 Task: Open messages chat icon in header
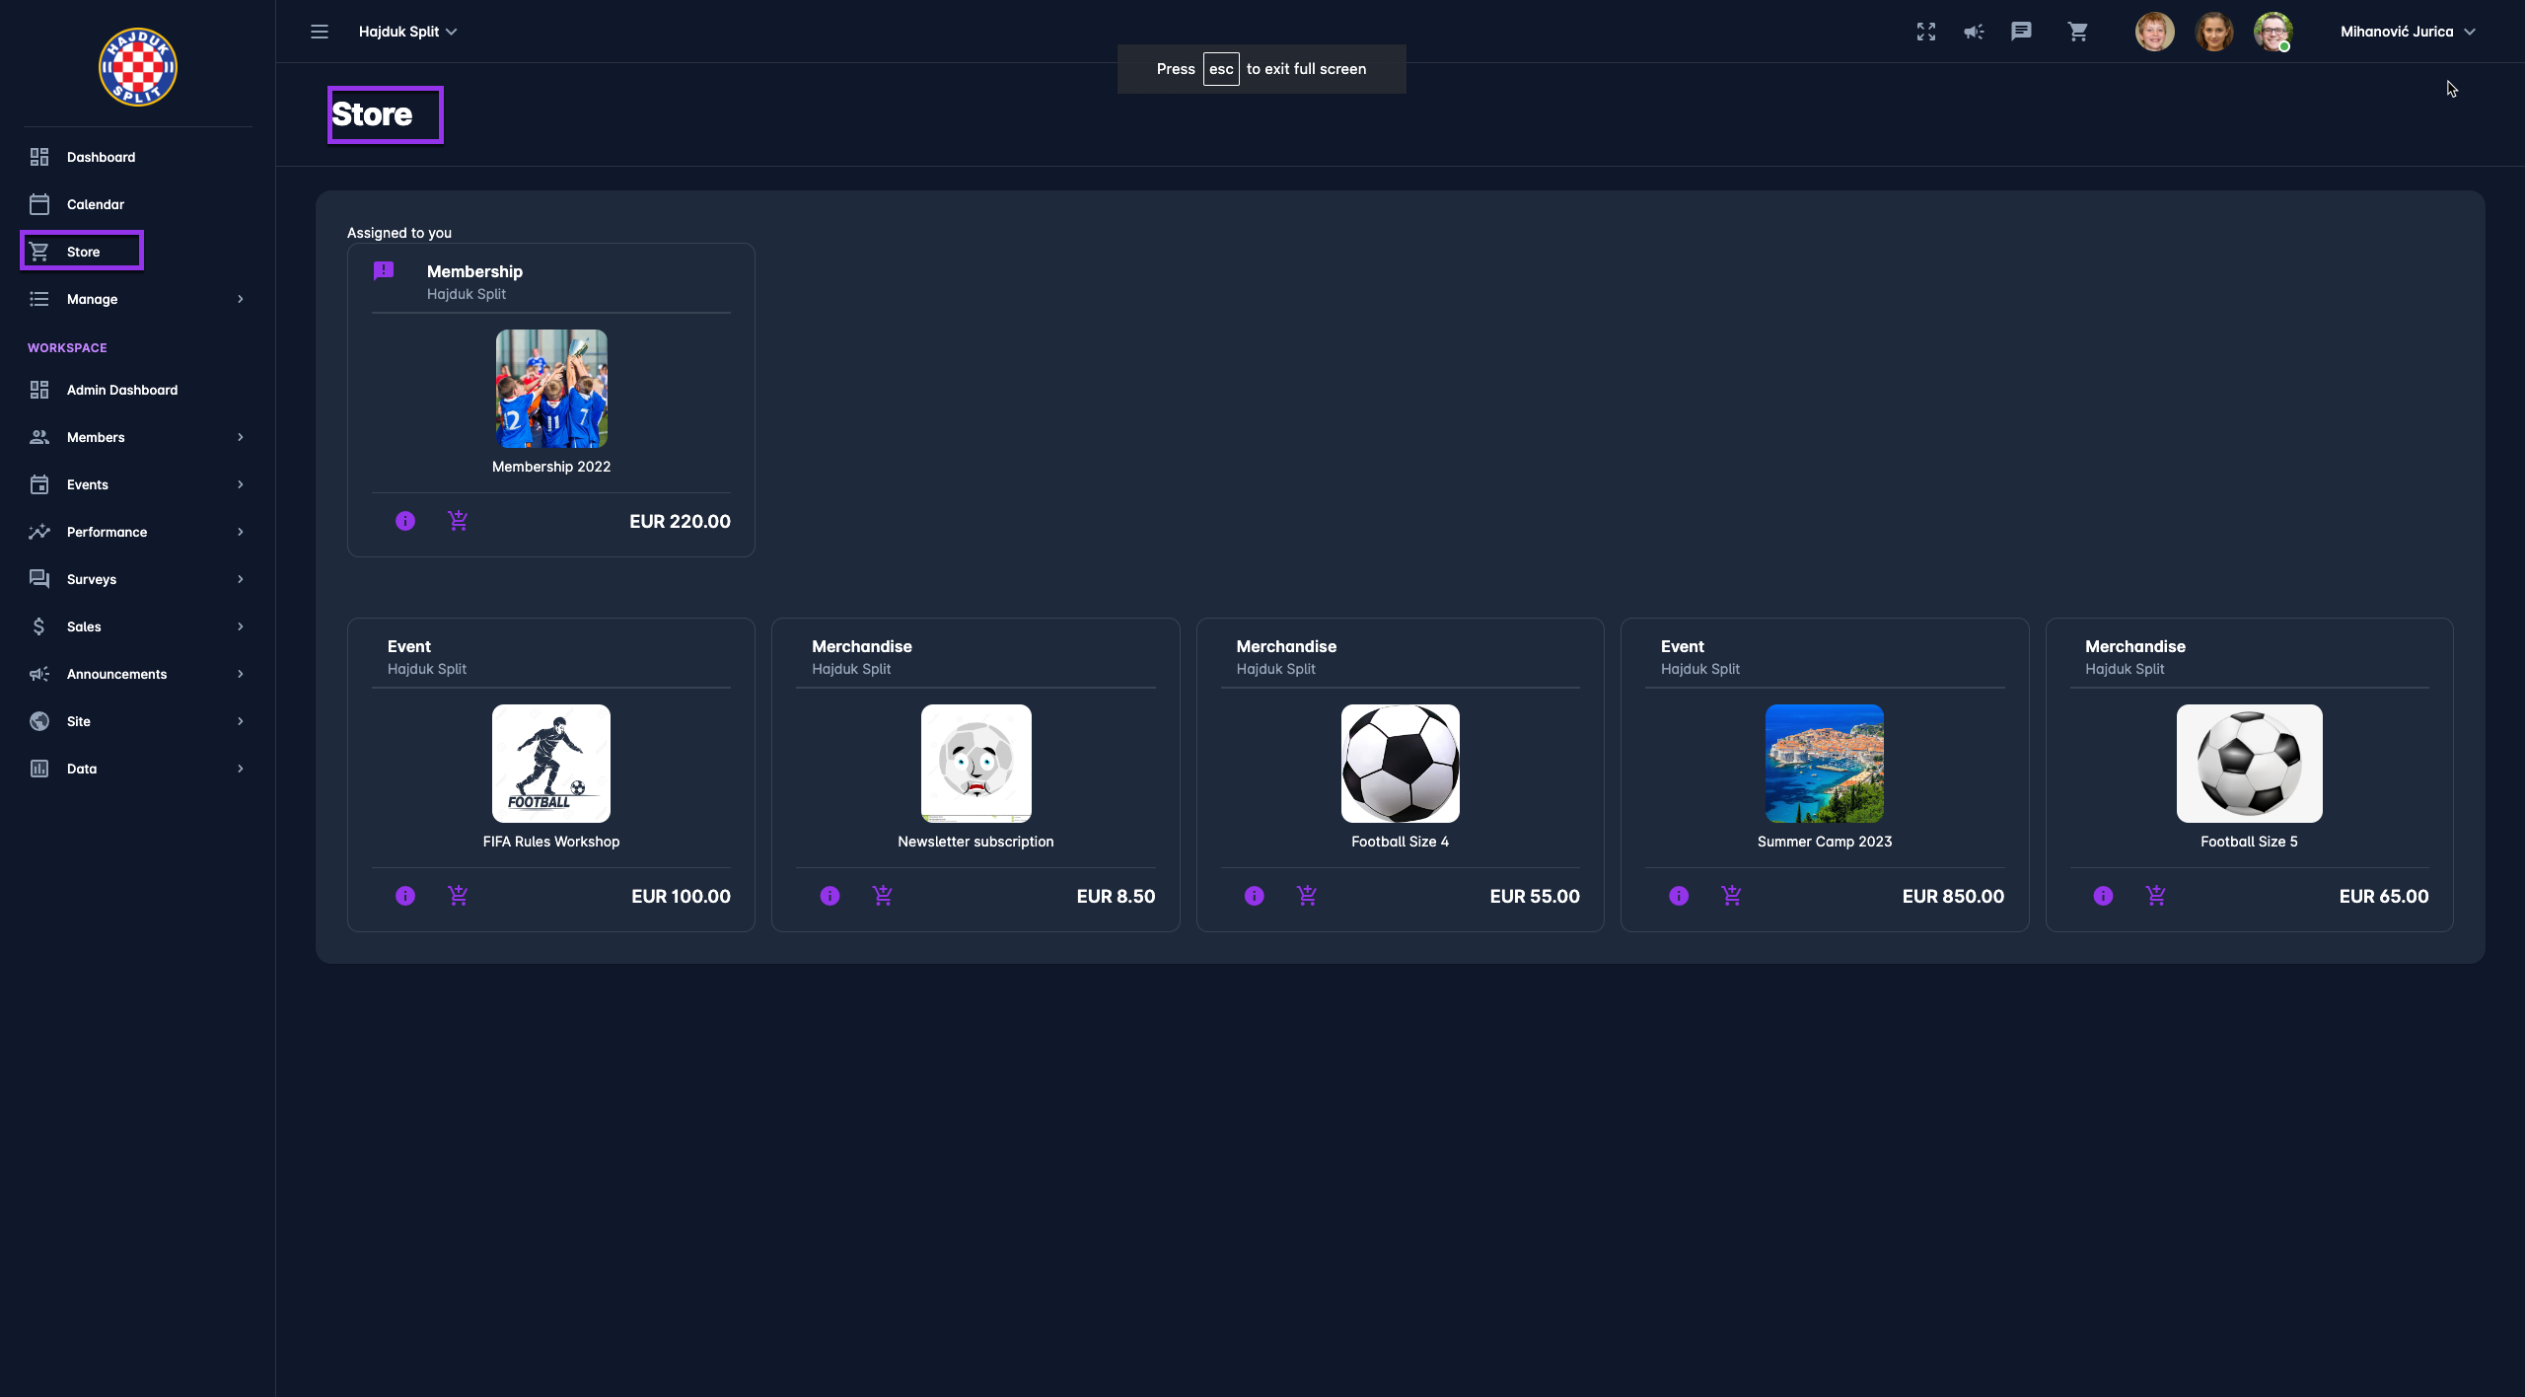2021,32
